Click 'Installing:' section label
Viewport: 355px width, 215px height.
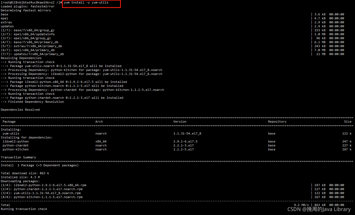pyautogui.click(x=11, y=129)
